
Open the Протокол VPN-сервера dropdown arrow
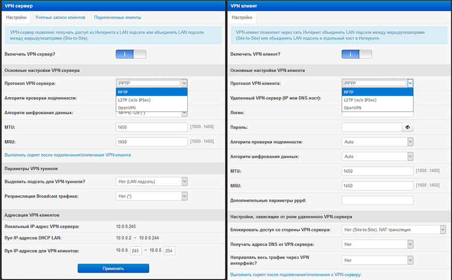185,83
